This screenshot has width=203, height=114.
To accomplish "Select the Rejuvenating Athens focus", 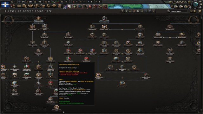I will point(110,68).
